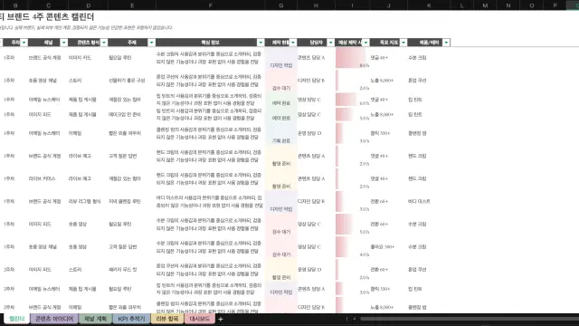Switch to the 리뷰 항목 sheet tab

167,319
